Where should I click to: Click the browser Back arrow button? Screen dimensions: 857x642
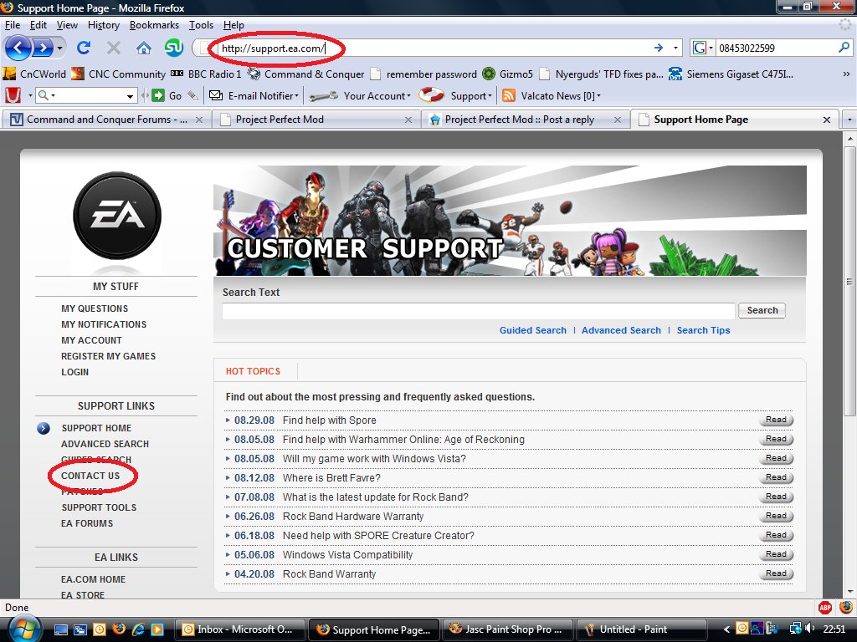pos(18,48)
